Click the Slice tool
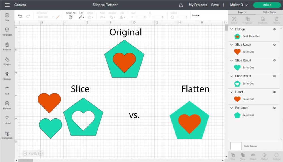This screenshot has width=283, height=162. (x=233, y=156)
